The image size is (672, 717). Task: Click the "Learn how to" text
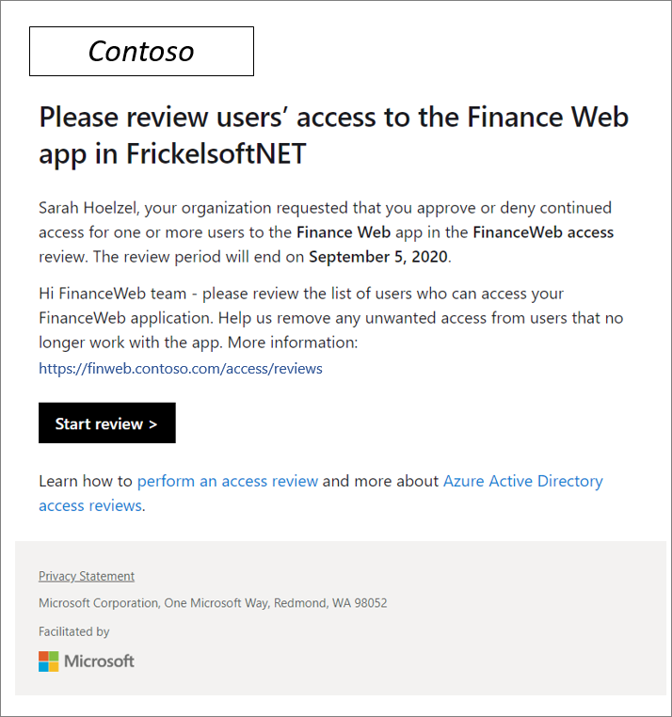click(x=86, y=481)
